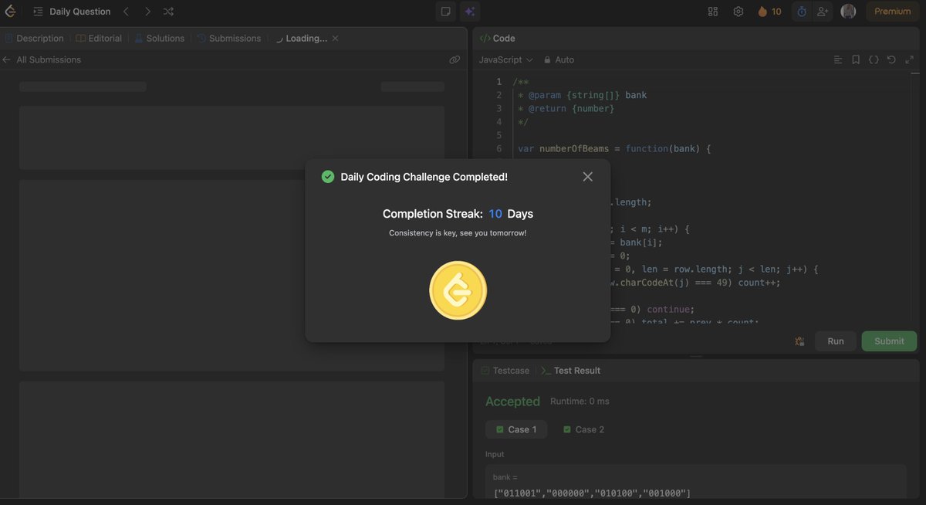Switch to the Description tab
Viewport: 926px width, 505px height.
coord(35,38)
